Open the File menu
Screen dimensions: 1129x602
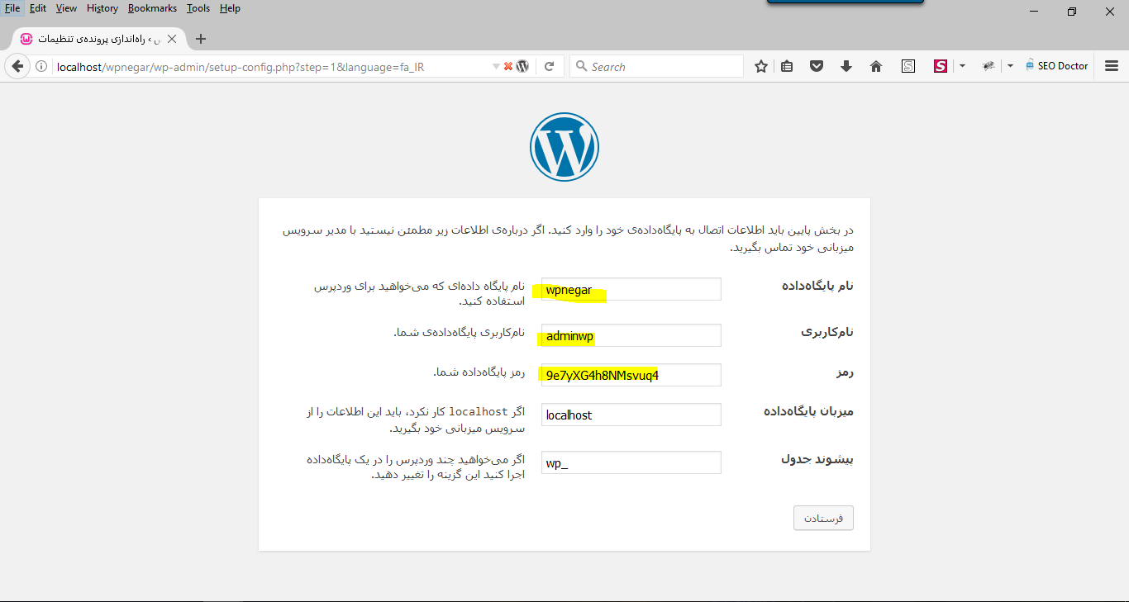pos(12,8)
